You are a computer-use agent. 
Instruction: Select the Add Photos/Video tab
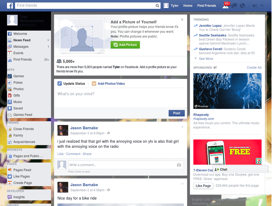(x=108, y=84)
